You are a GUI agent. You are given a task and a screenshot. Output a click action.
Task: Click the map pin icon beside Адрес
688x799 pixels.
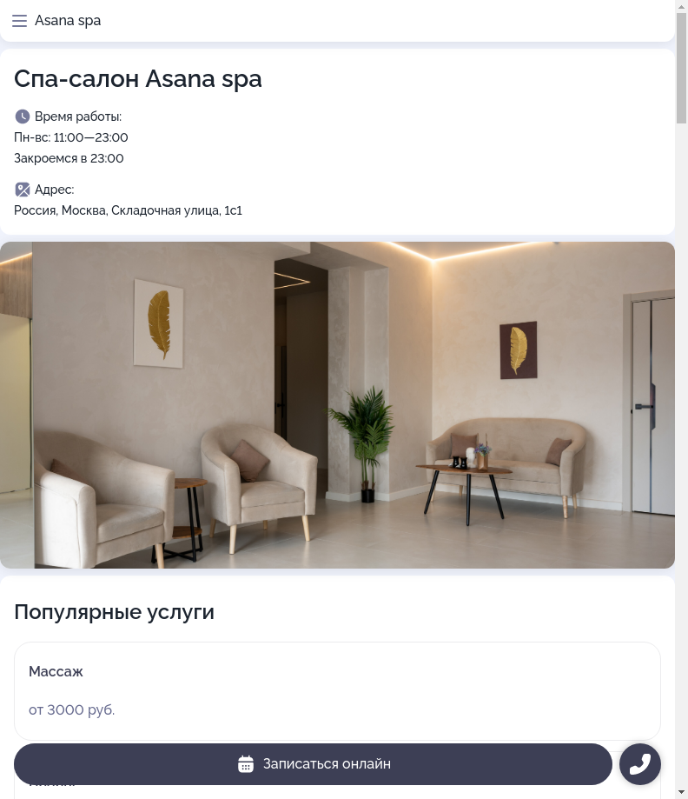(22, 190)
